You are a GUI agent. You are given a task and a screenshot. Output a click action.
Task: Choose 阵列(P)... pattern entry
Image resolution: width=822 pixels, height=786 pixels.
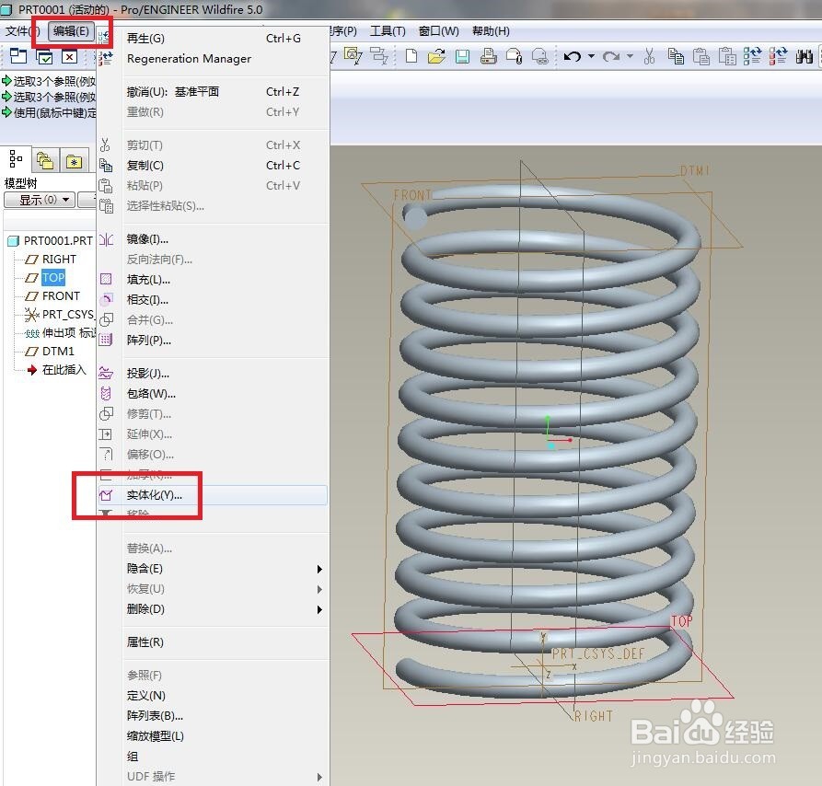(213, 341)
